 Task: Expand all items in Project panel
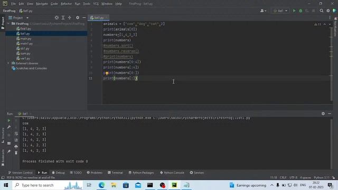63,17
